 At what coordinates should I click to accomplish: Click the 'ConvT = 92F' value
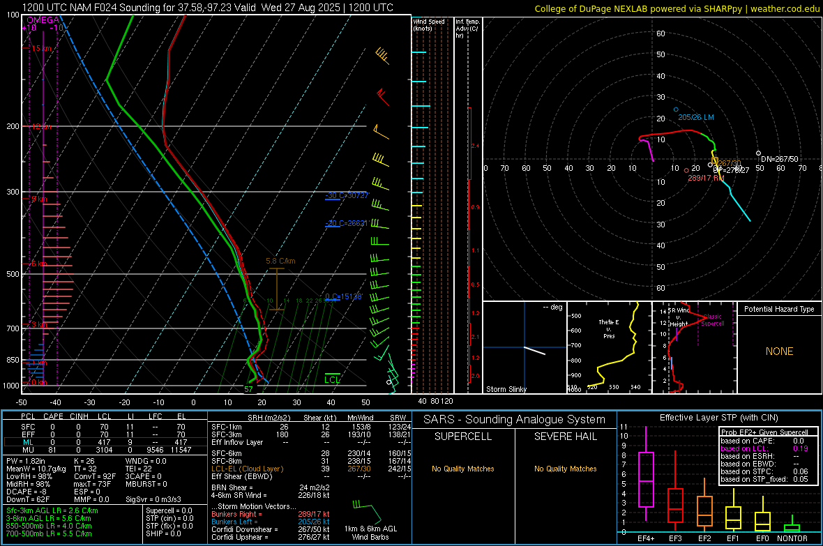95,477
